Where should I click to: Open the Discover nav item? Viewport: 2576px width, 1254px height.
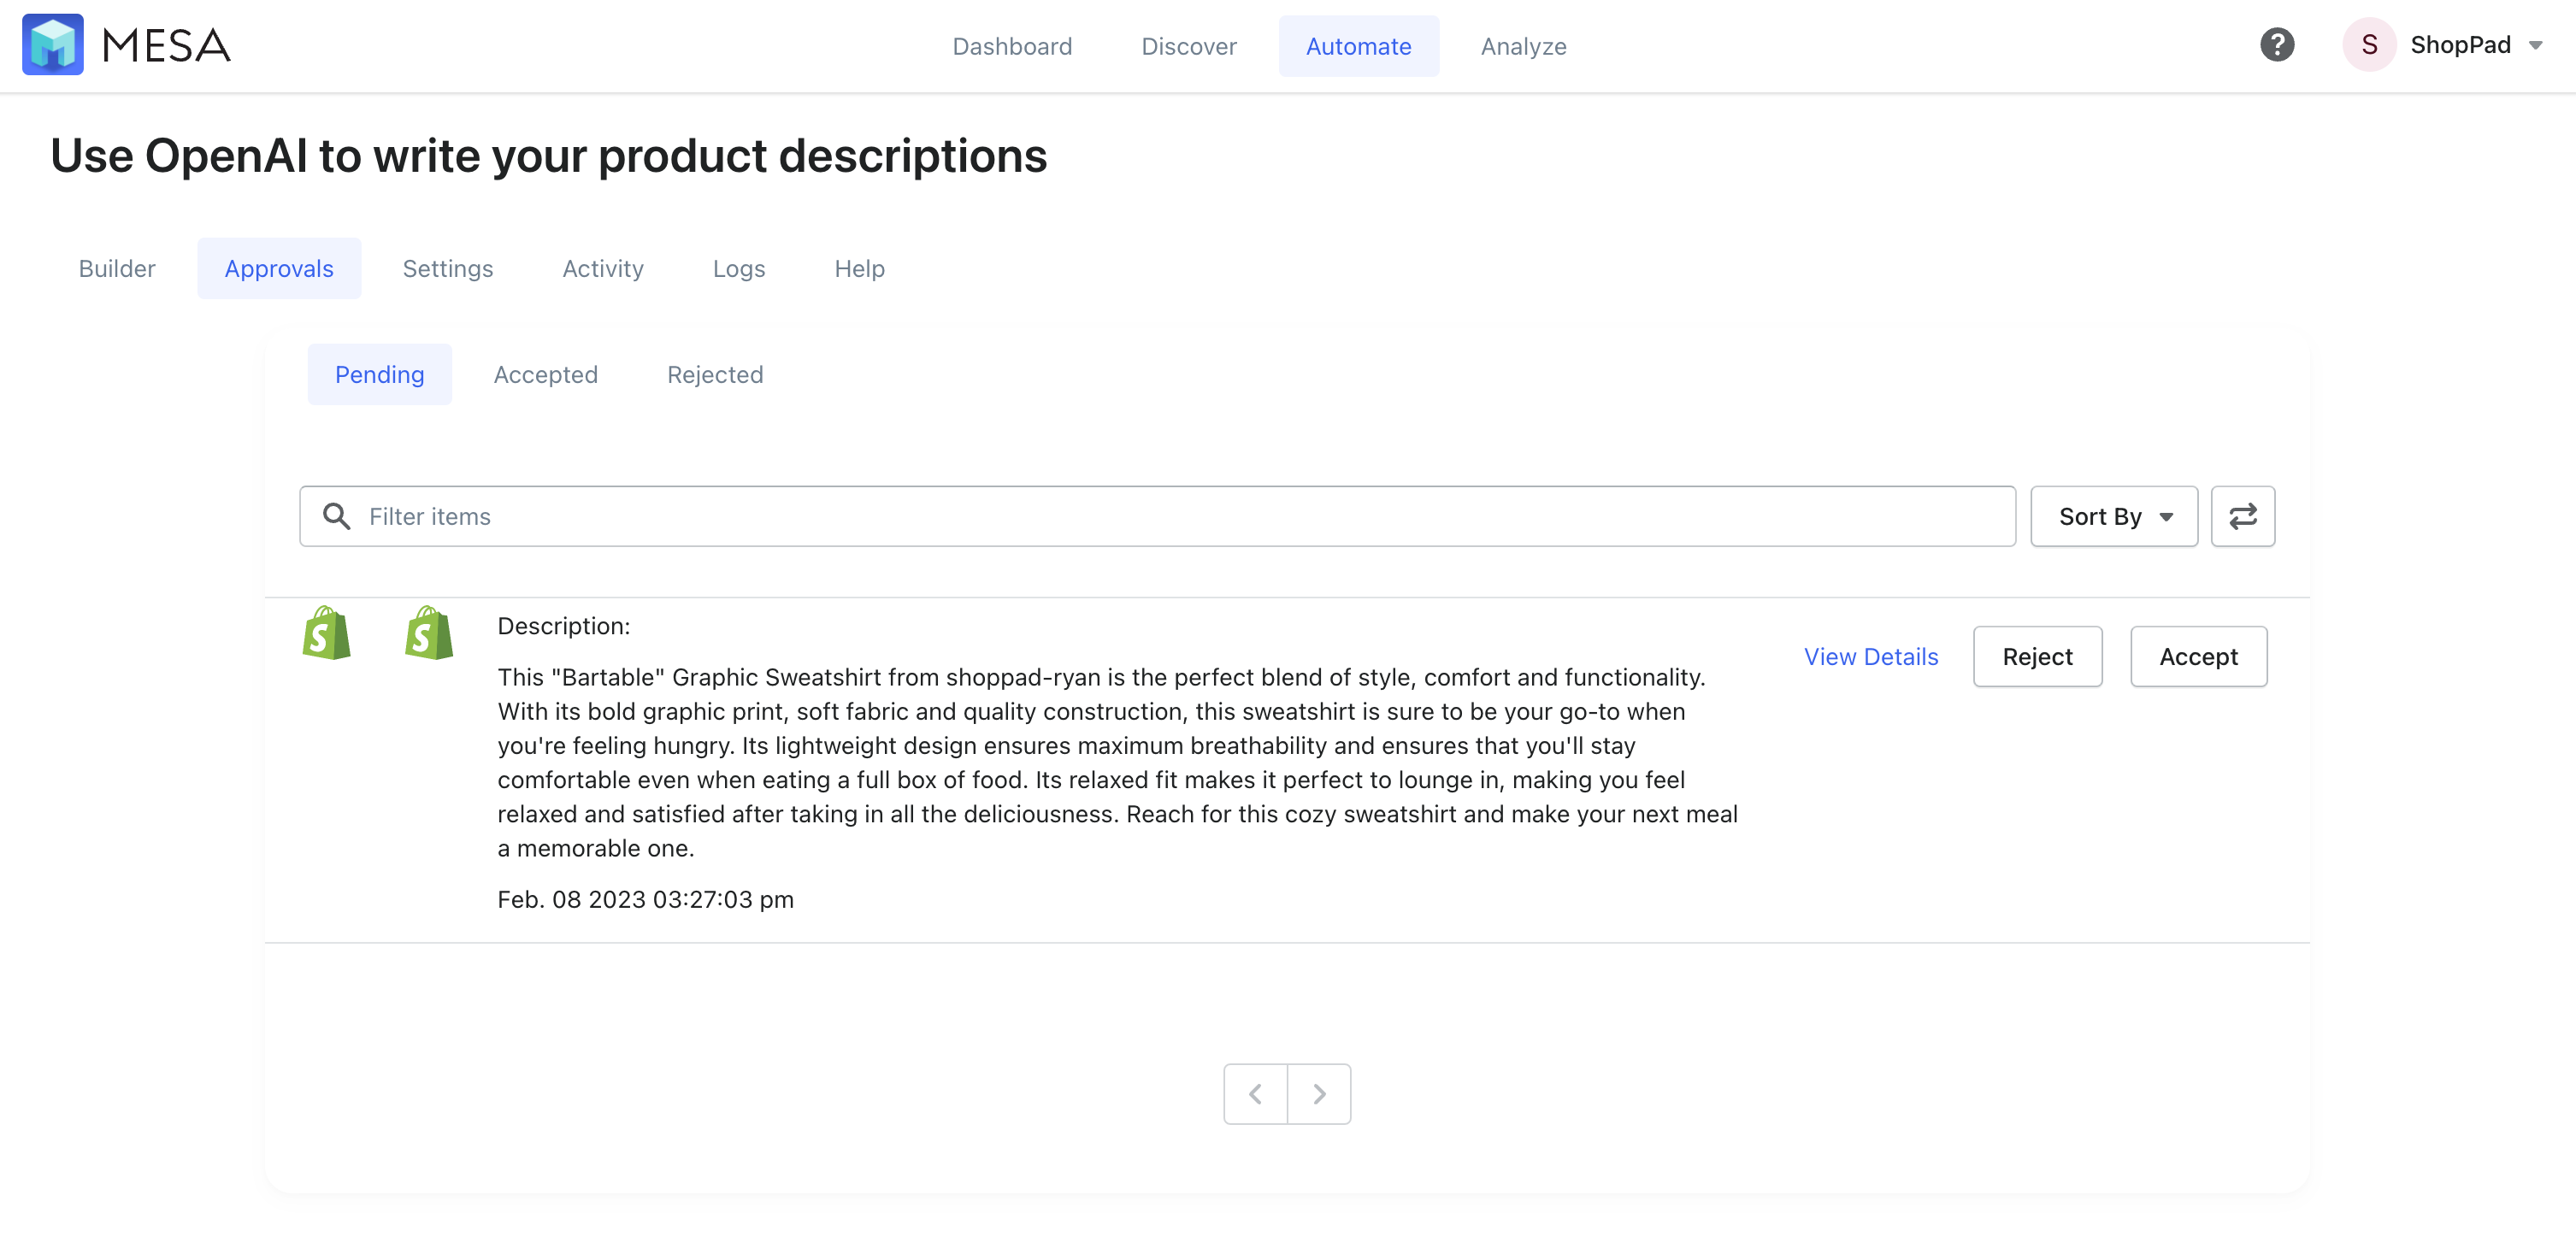[1189, 46]
